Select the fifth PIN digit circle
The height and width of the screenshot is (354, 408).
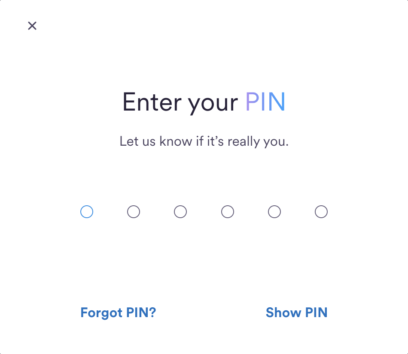pyautogui.click(x=274, y=212)
